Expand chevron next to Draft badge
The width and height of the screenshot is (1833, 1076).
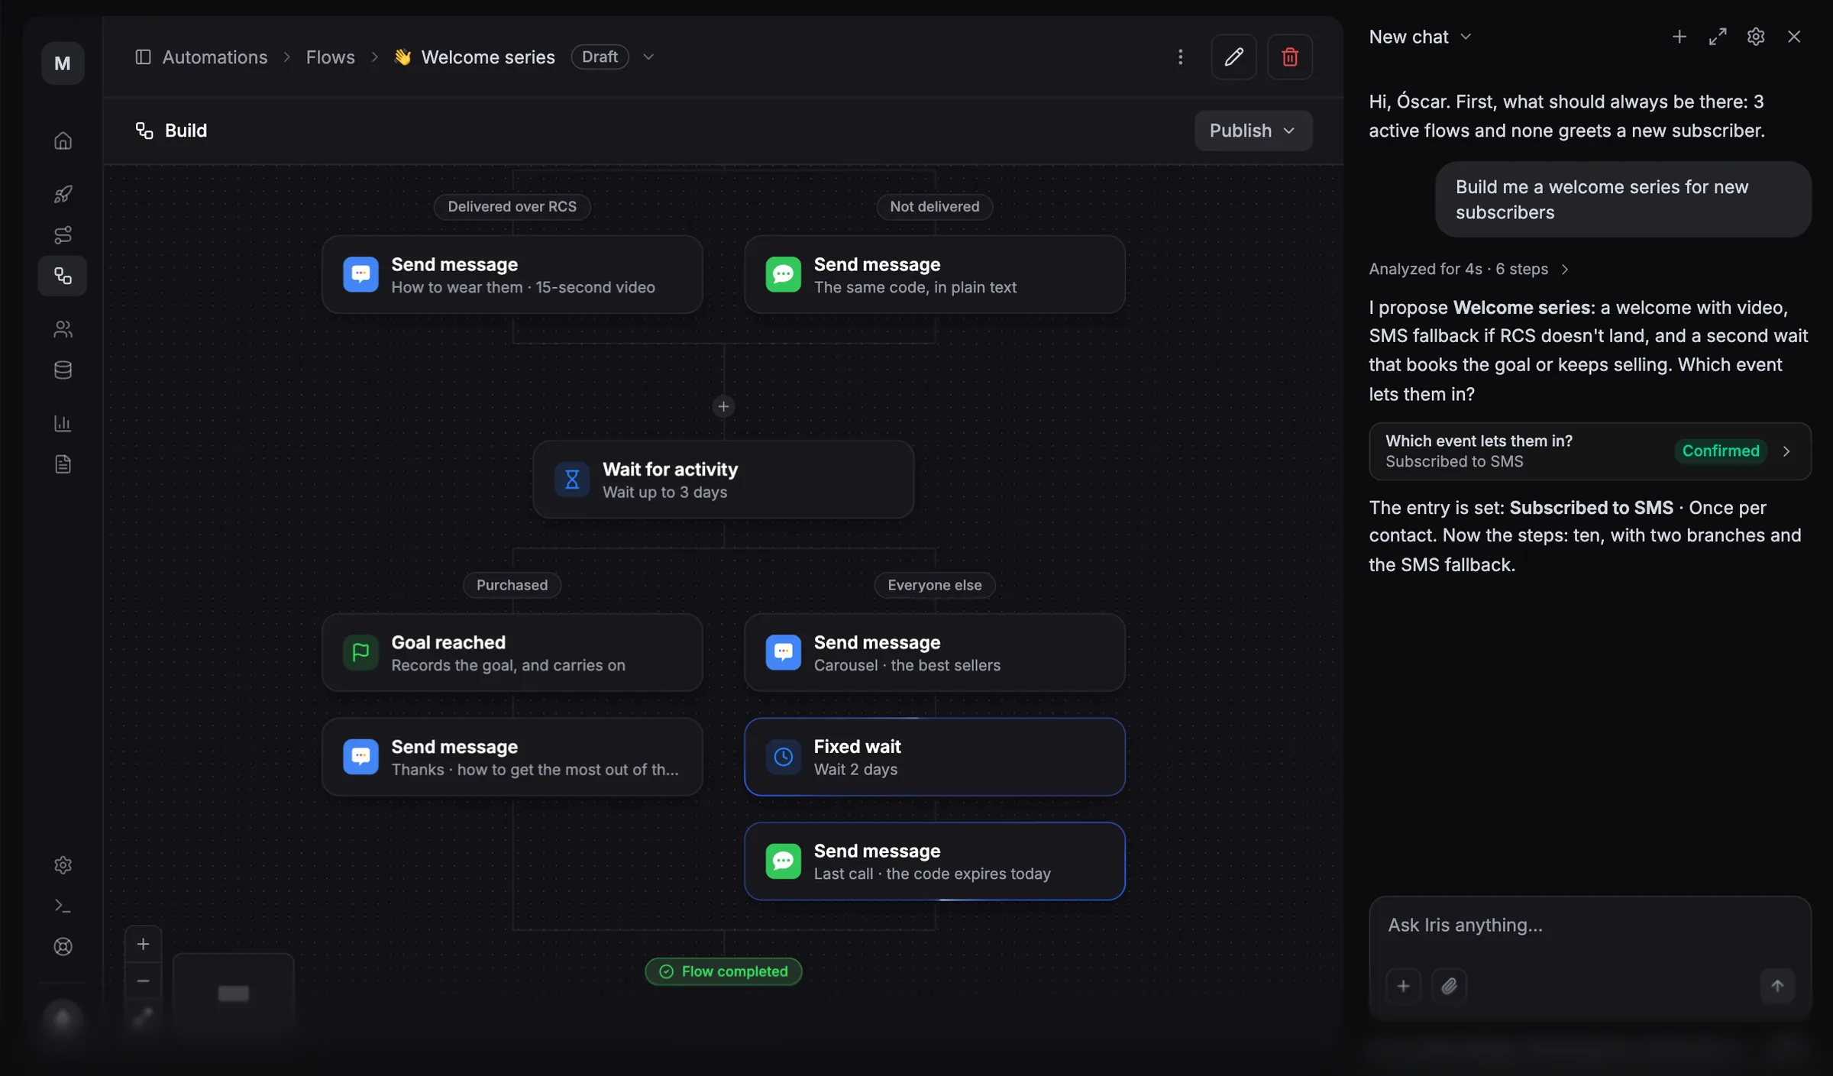648,57
